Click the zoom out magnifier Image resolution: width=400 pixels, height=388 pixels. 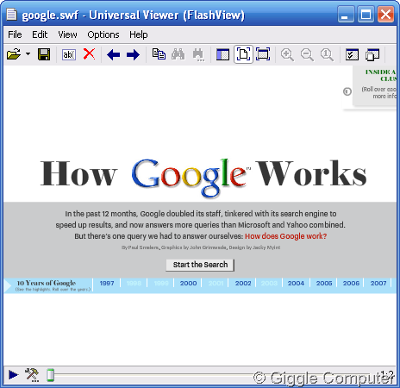tap(307, 54)
